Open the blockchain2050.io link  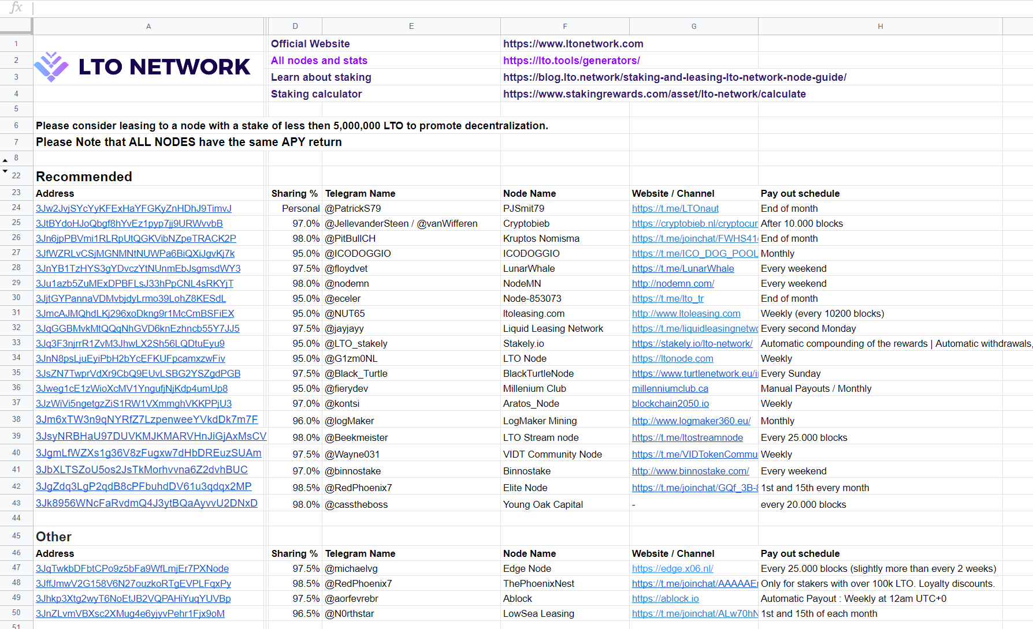click(670, 403)
